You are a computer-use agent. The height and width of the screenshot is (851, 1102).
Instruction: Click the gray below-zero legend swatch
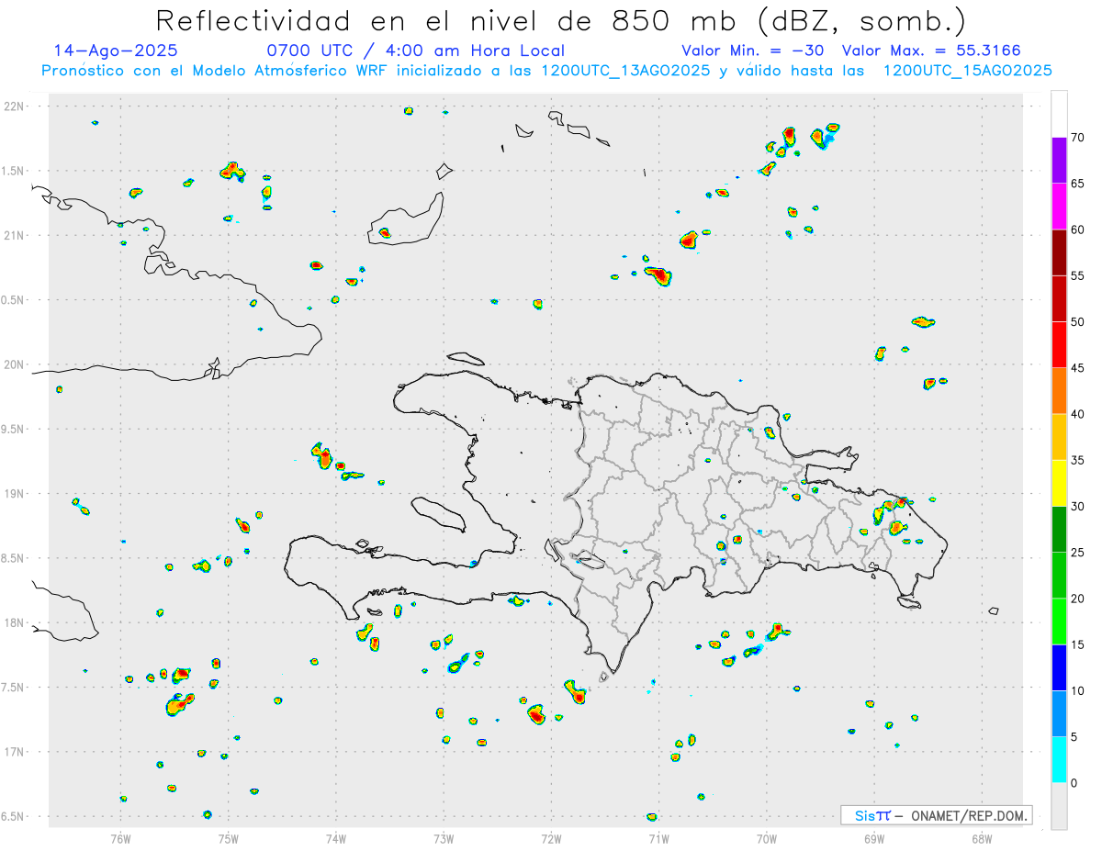(x=1059, y=806)
